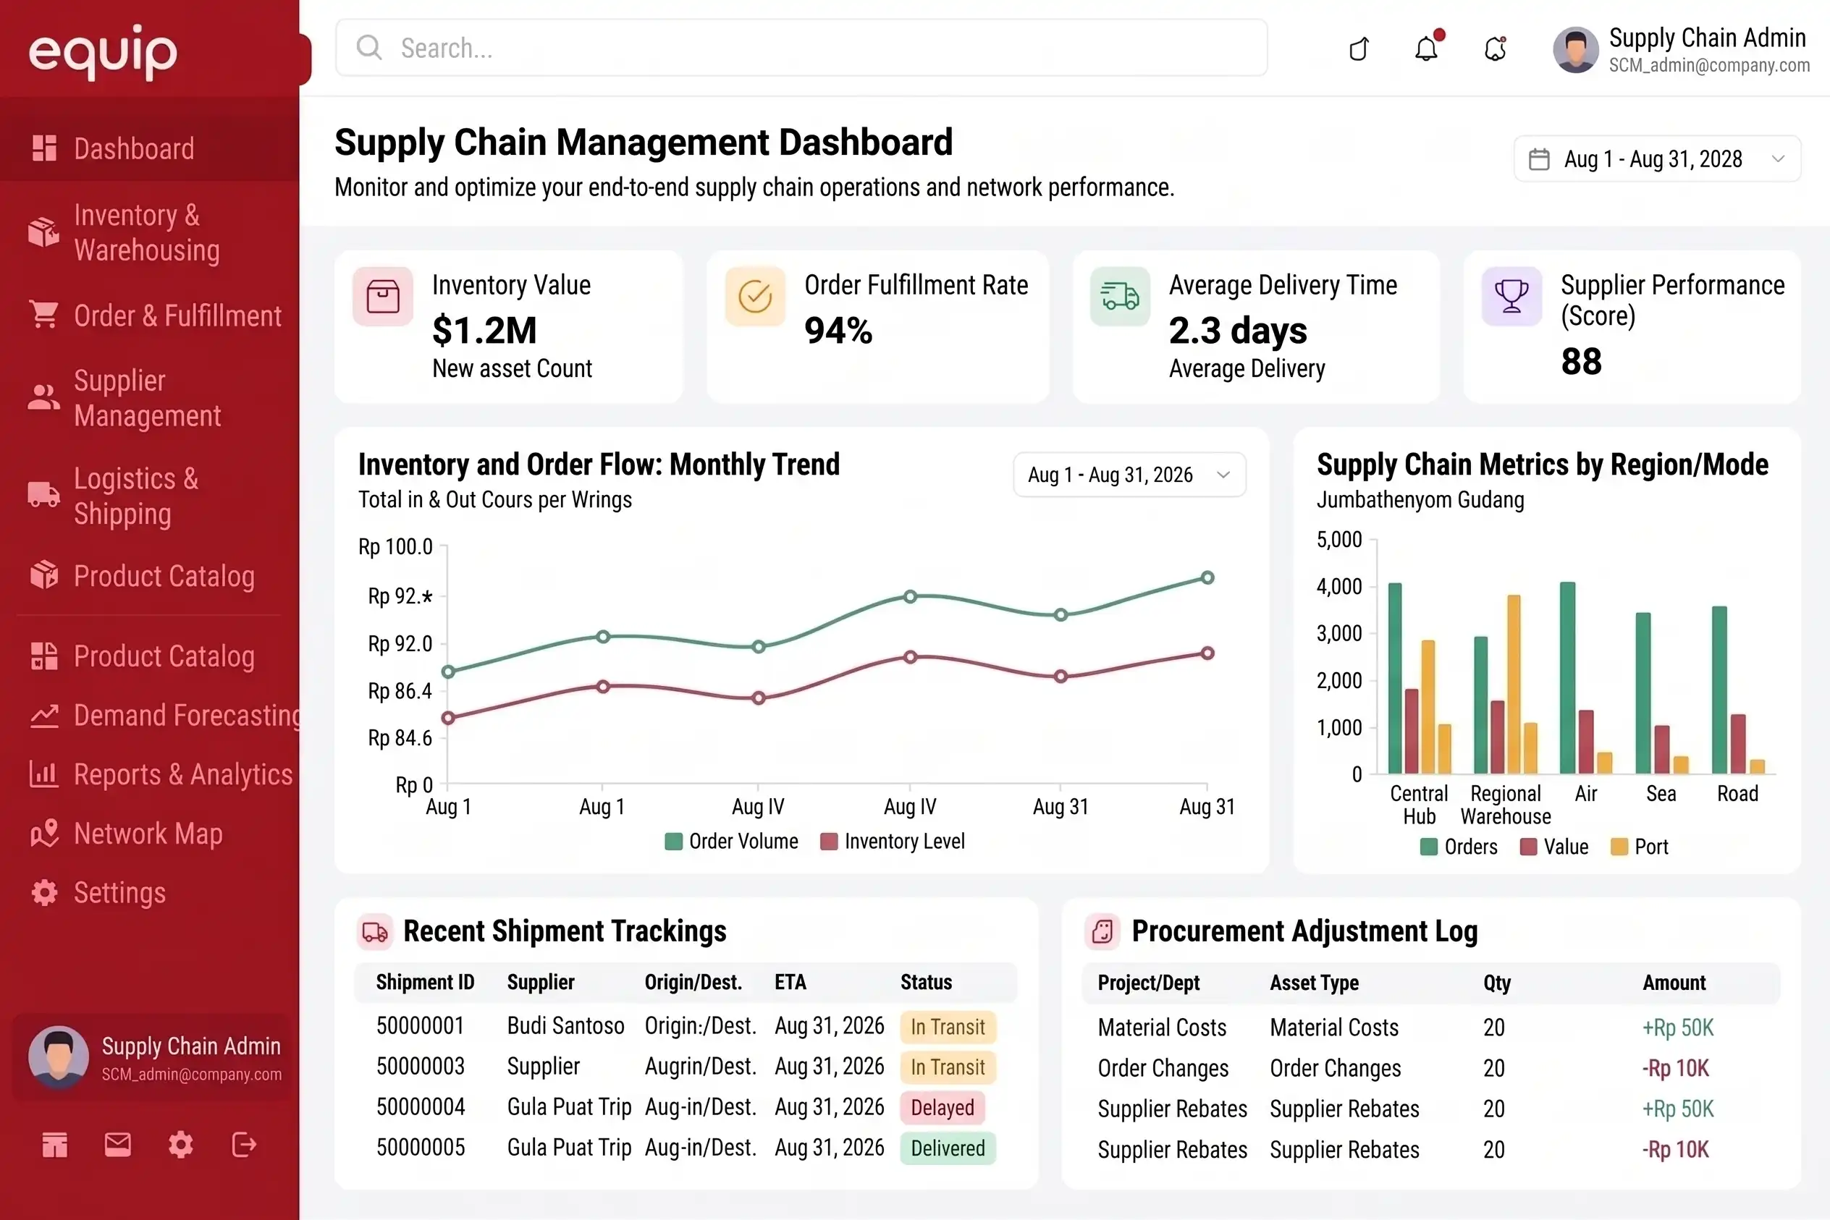
Task: Open the Aug 1 - Aug 31, 2028 date dropdown
Action: [x=1657, y=158]
